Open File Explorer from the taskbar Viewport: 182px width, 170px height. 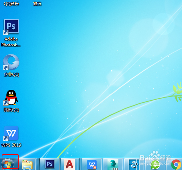(27, 165)
